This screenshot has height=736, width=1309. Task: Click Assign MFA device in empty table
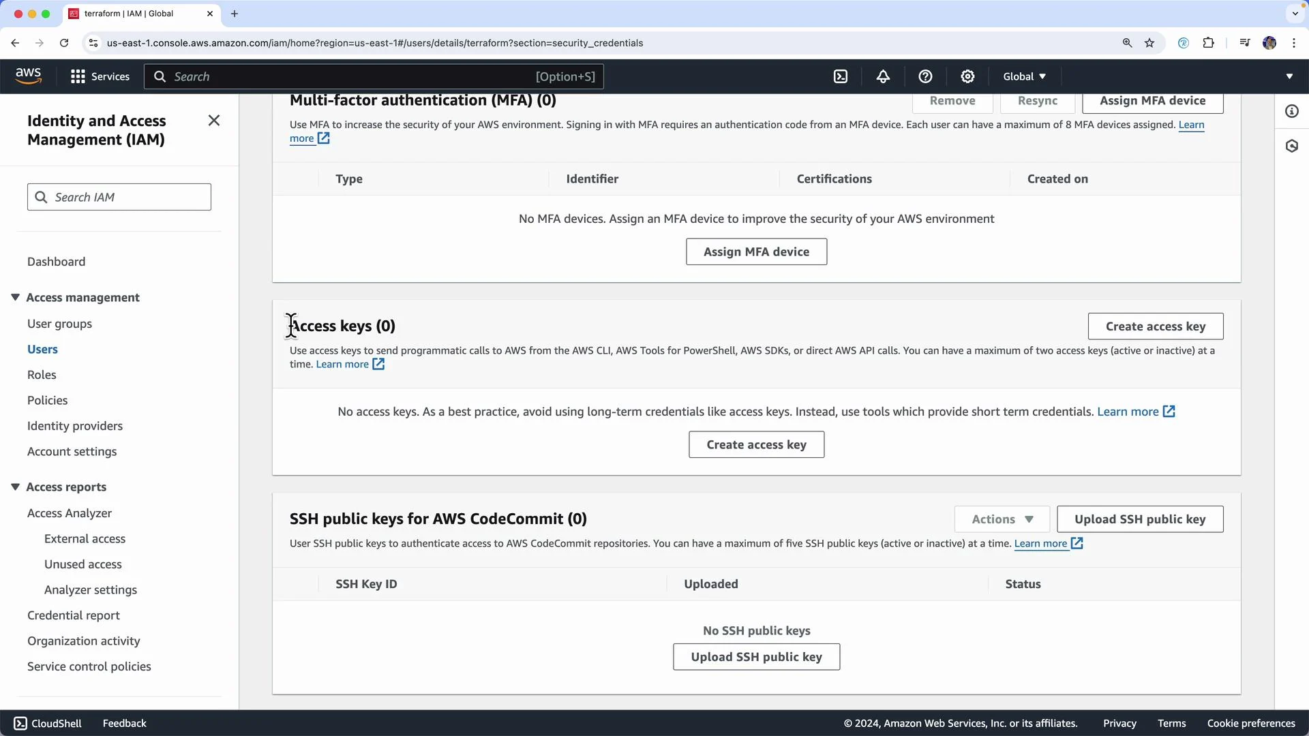click(756, 251)
